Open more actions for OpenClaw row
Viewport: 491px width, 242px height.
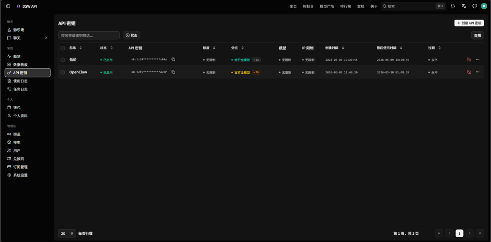(x=478, y=72)
